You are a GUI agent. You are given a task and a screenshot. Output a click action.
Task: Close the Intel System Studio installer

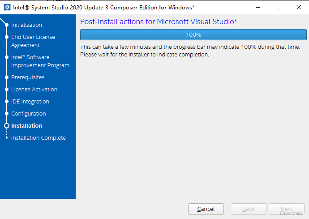(298, 8)
